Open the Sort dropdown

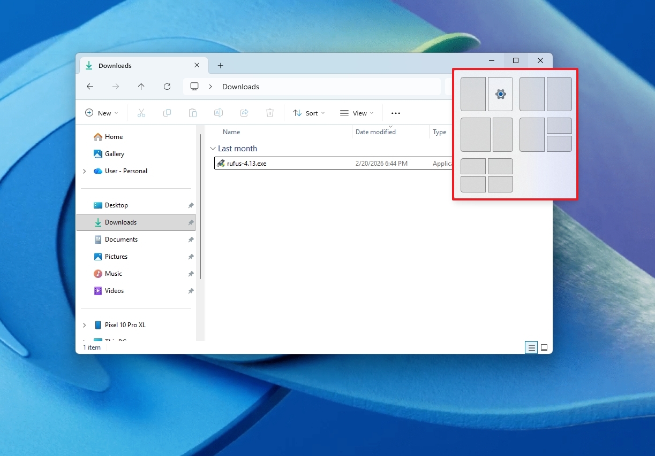coord(309,113)
